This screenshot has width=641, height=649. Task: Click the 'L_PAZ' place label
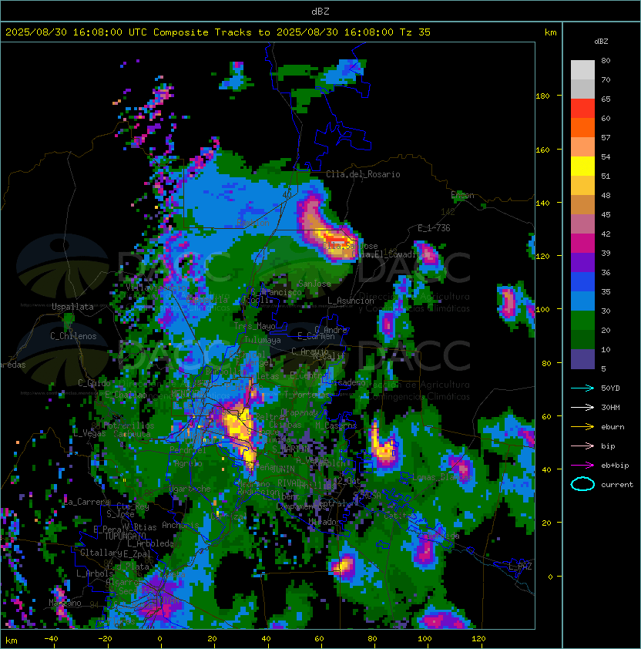(520, 567)
